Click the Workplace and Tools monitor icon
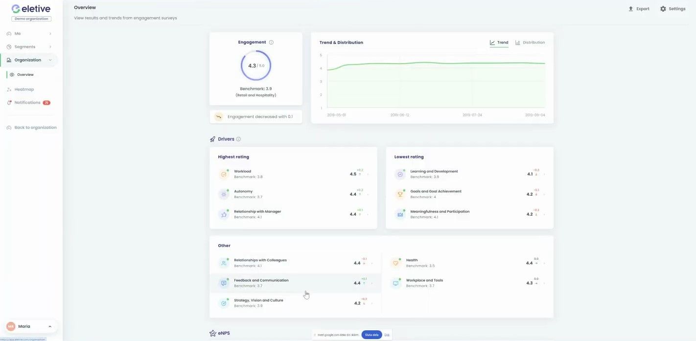 point(395,283)
